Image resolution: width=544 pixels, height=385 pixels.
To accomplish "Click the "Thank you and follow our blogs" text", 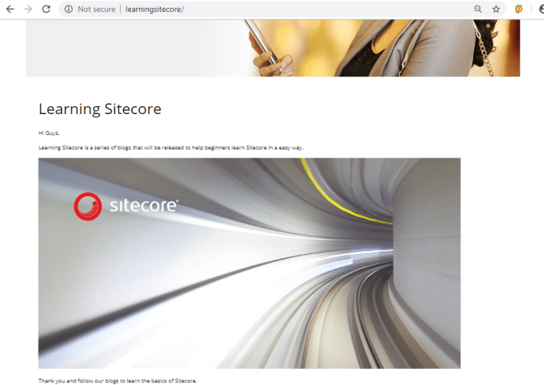I will tap(117, 381).
